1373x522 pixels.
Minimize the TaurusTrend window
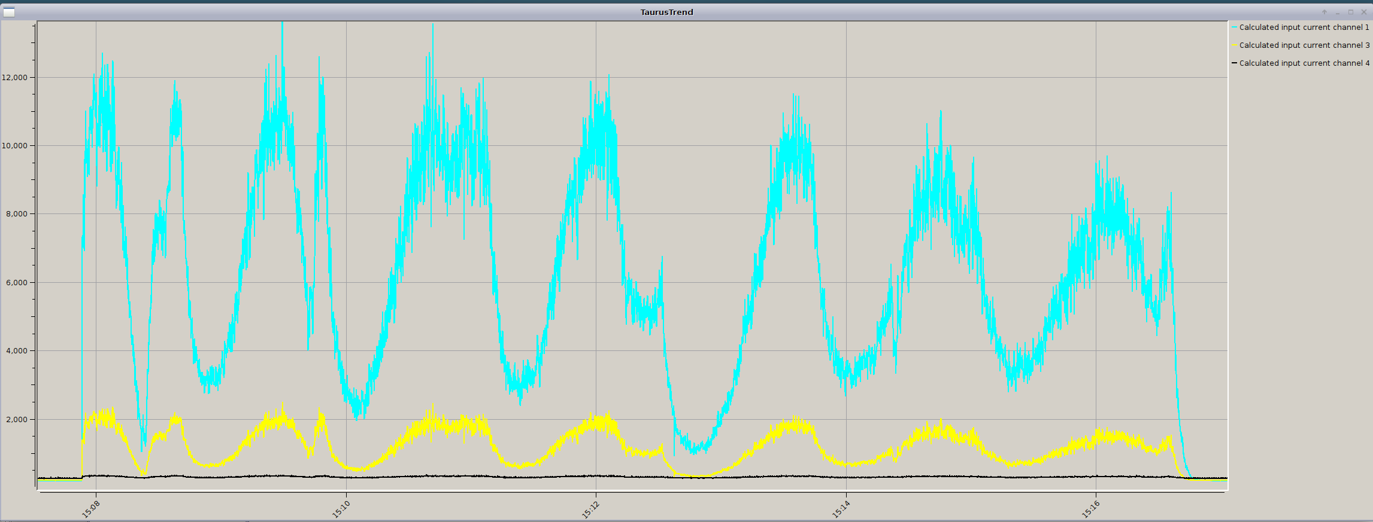[1337, 12]
